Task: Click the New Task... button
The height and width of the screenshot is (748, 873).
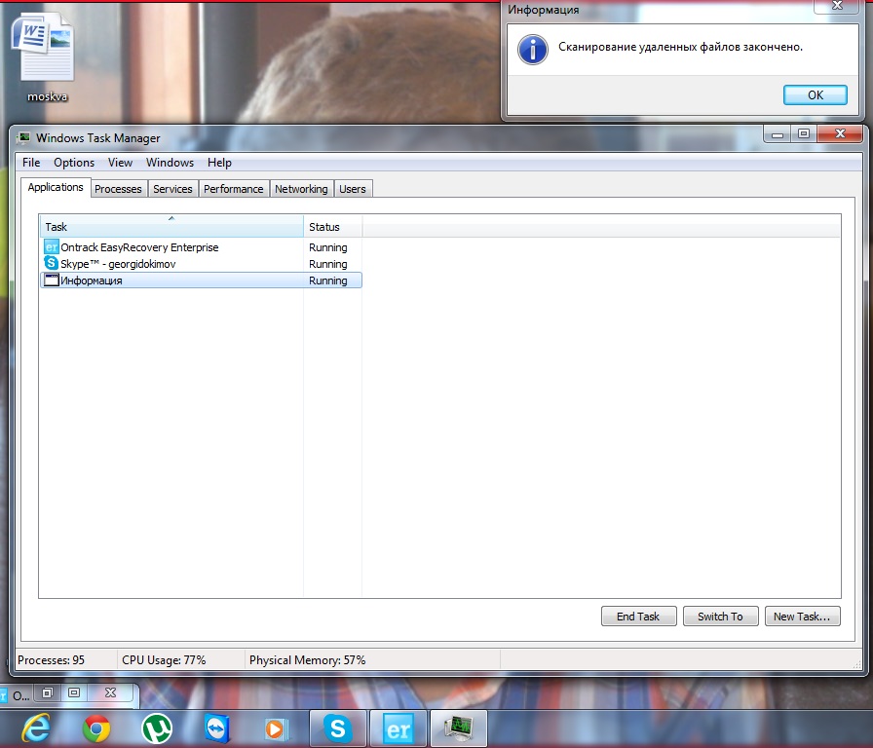Action: pyautogui.click(x=801, y=617)
